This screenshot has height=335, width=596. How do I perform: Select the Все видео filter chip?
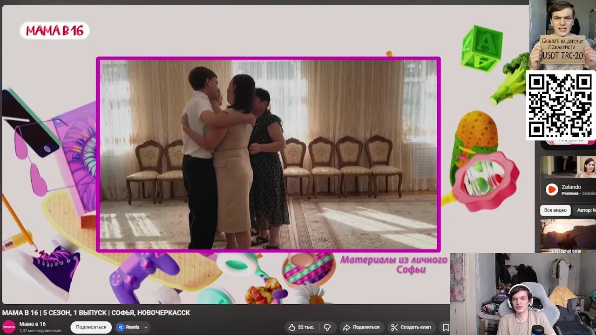[555, 210]
